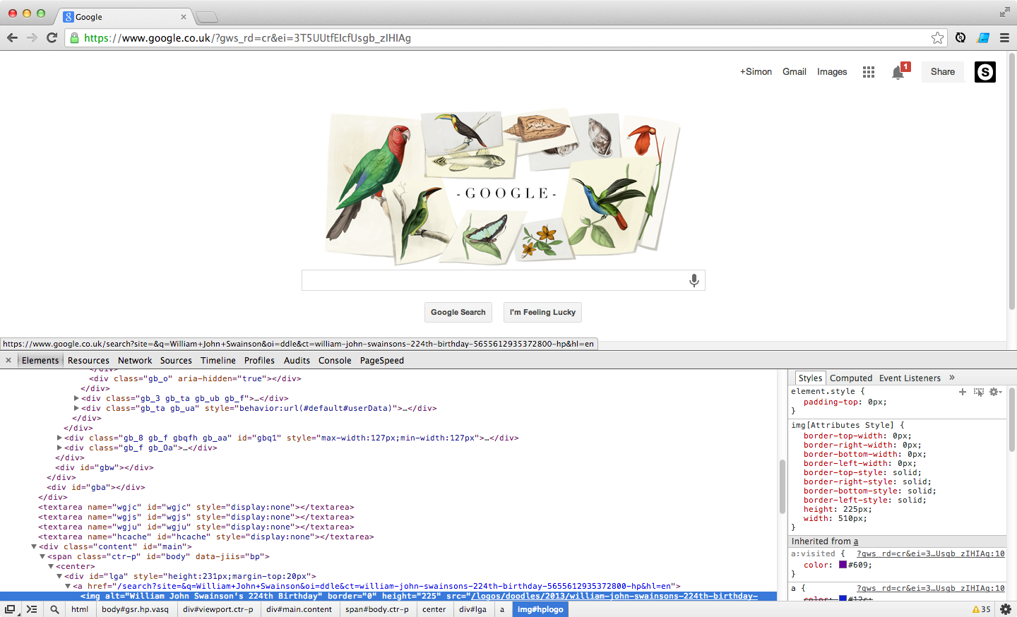The height and width of the screenshot is (617, 1017).
Task: Select the Elements panel tab
Action: coord(40,360)
